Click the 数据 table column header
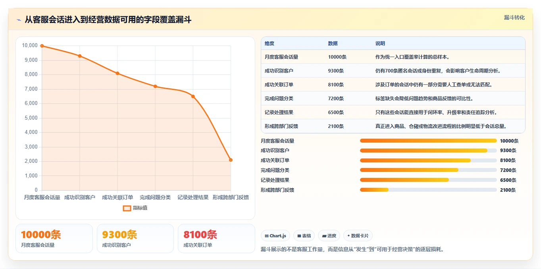Screen dimensions: 541x269 [x=333, y=44]
